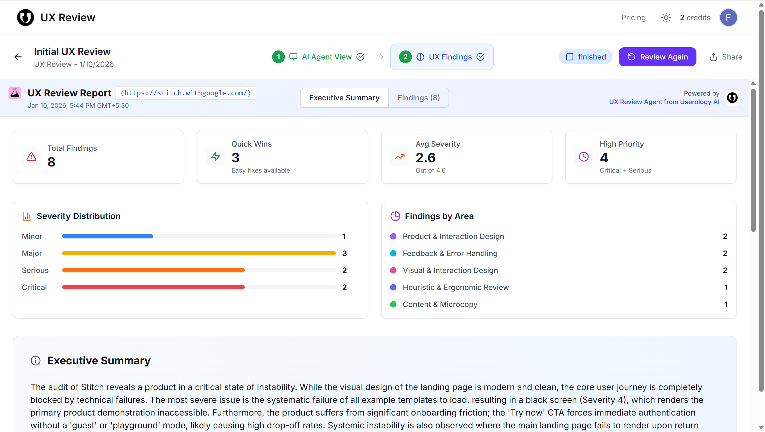Switch to the Findings (8) tab
The width and height of the screenshot is (765, 432).
(x=419, y=98)
